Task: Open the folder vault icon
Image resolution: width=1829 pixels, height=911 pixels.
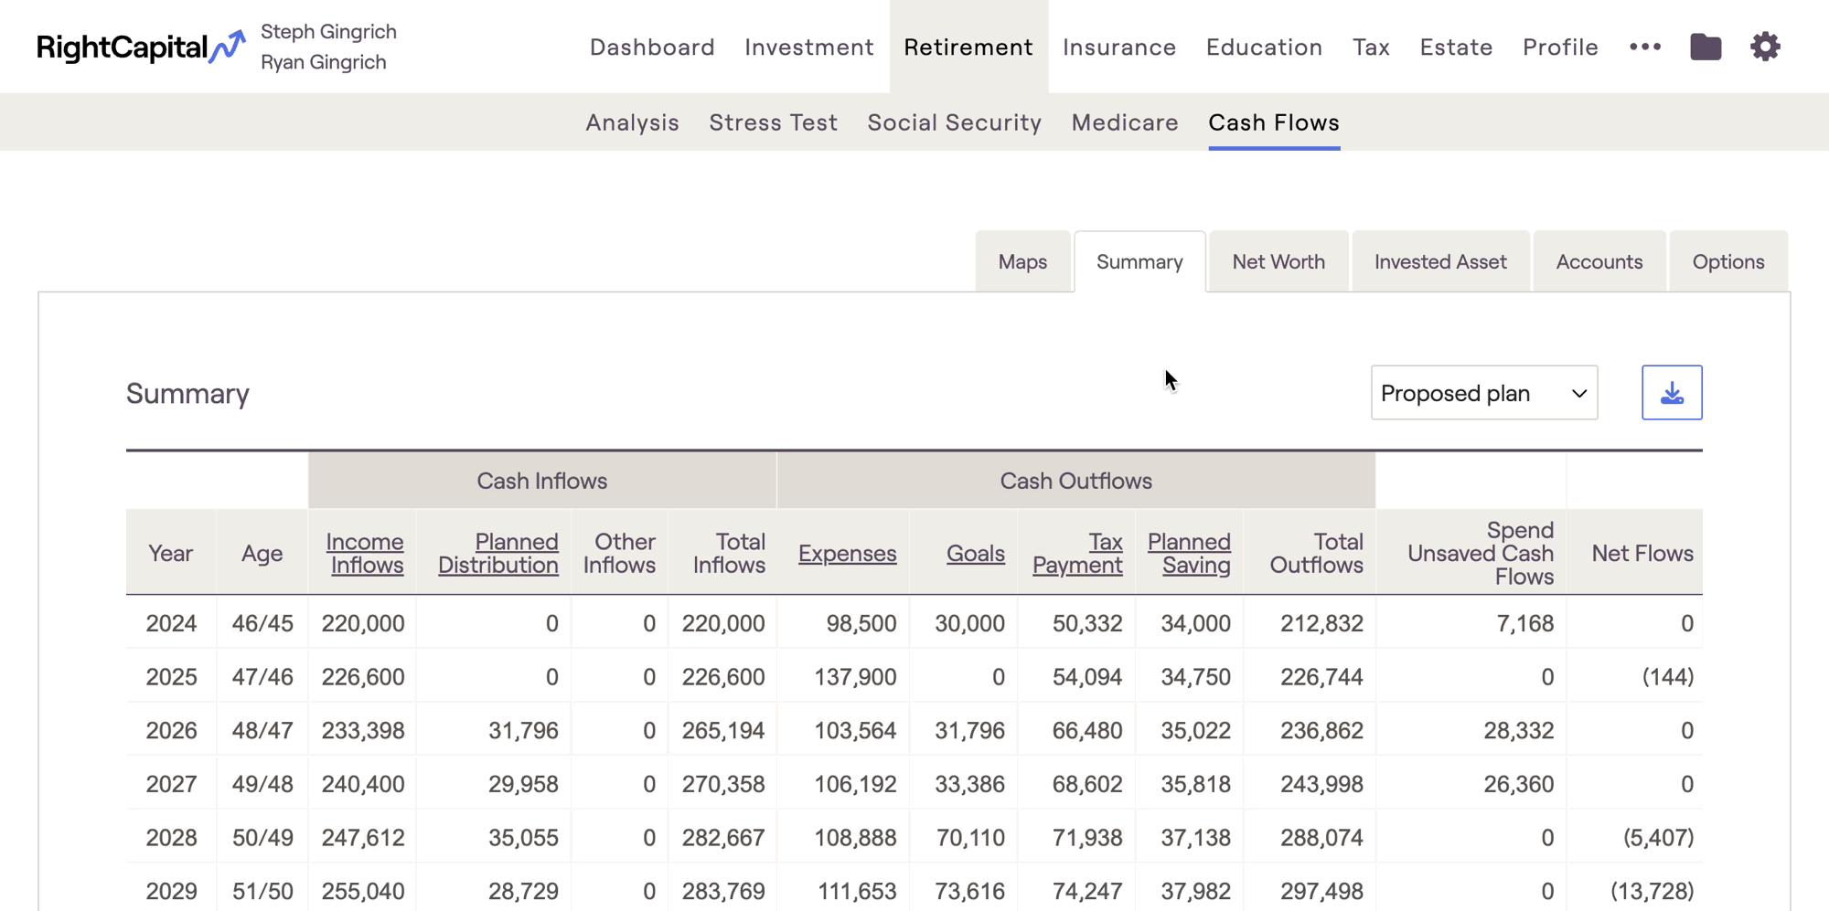Action: coord(1705,47)
